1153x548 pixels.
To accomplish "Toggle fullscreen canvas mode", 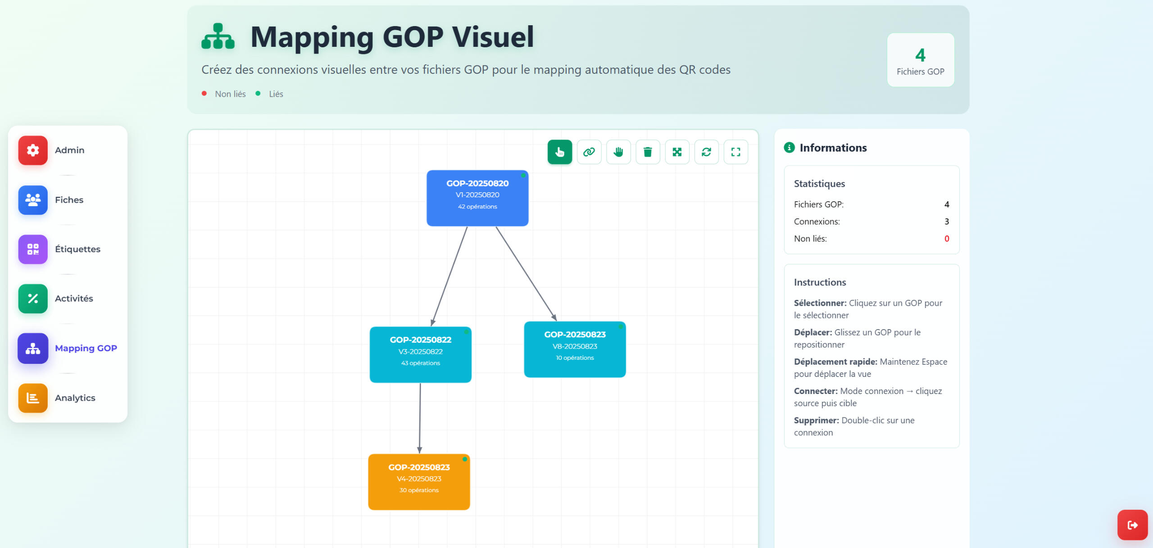I will pyautogui.click(x=735, y=152).
